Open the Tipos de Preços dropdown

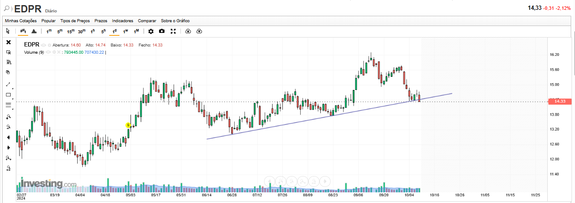[75, 21]
